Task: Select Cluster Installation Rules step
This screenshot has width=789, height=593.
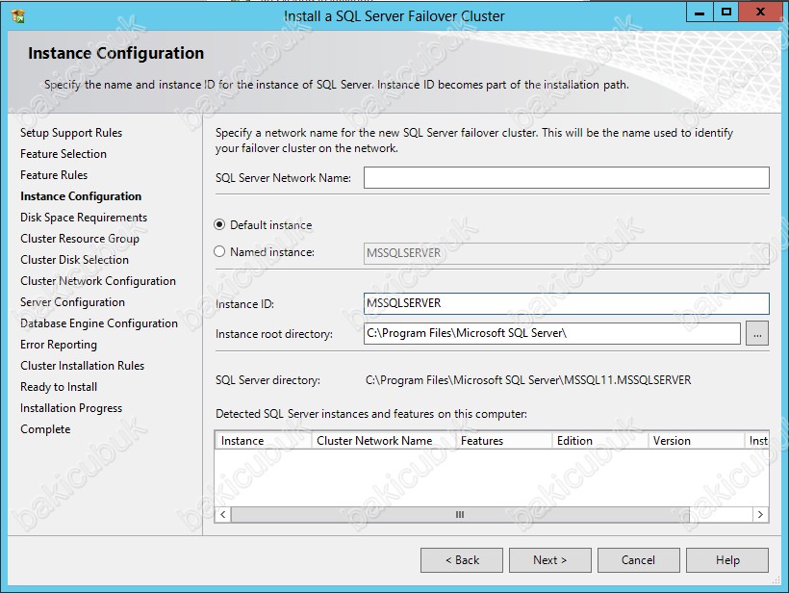Action: 82,366
